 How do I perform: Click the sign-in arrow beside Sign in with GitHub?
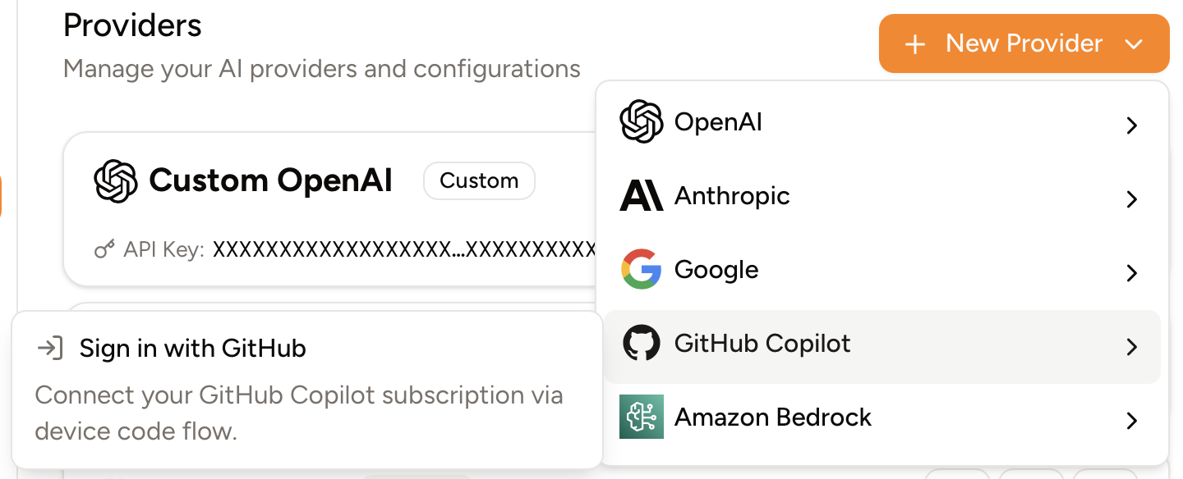click(51, 348)
